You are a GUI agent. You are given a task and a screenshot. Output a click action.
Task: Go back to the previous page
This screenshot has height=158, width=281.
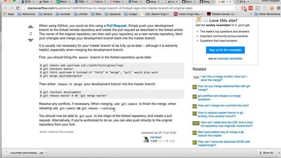pos(5,8)
